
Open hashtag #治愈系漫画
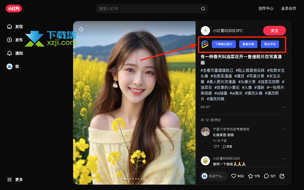pyautogui.click(x=221, y=76)
